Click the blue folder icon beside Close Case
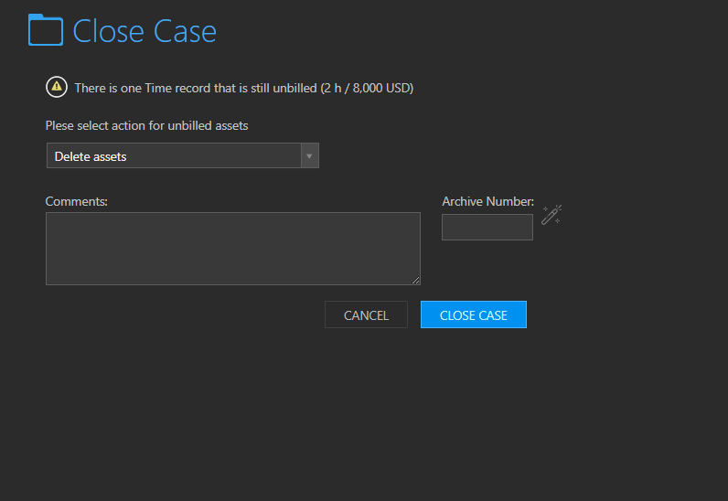728x501 pixels. pos(46,30)
